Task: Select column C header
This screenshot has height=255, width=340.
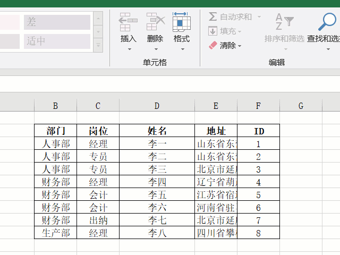Action: 98,106
